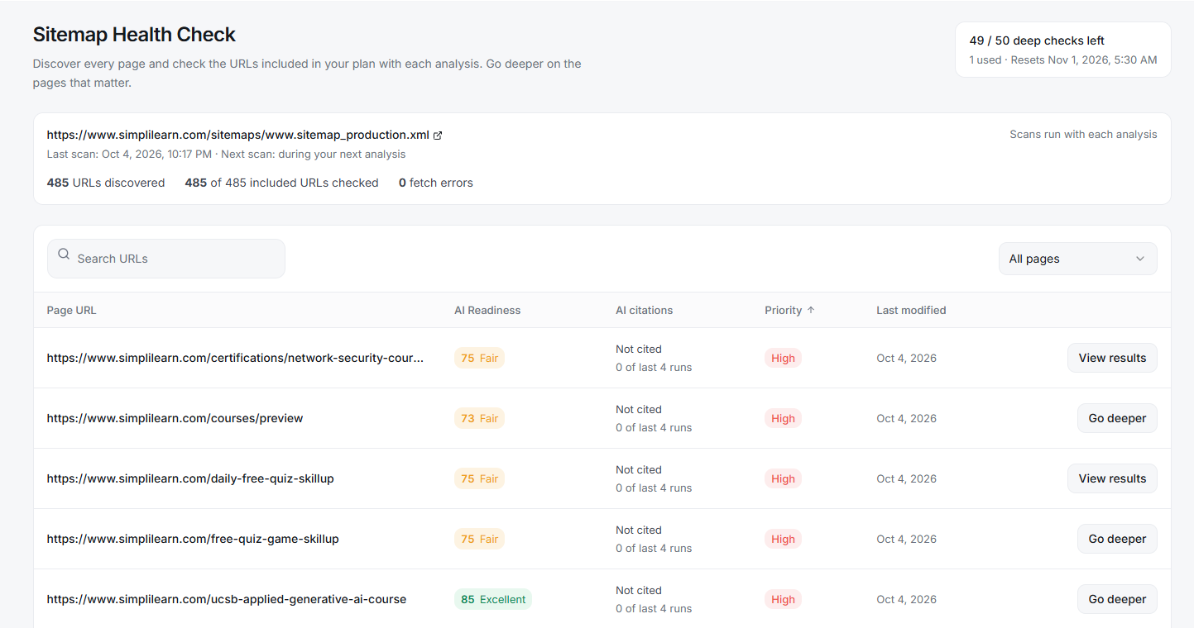Go deeper on ucsb-applied-generative-ai-course
This screenshot has width=1194, height=628.
click(x=1117, y=599)
